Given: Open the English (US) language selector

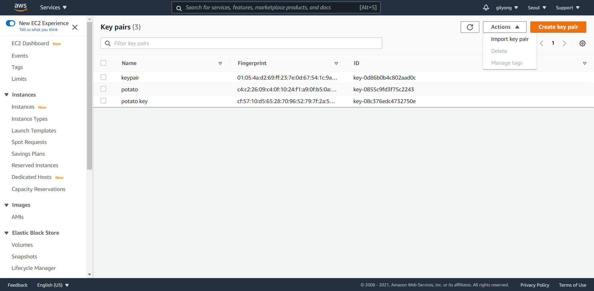Looking at the screenshot, I should tap(53, 285).
